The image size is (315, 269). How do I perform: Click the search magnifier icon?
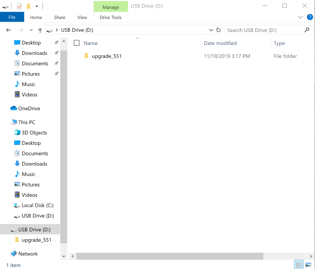pos(307,30)
